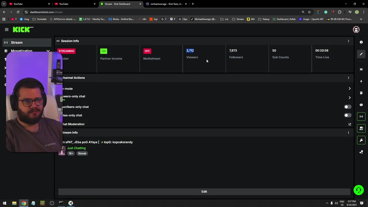Open Chrome from the taskbar
The width and height of the screenshot is (368, 207).
point(24,203)
